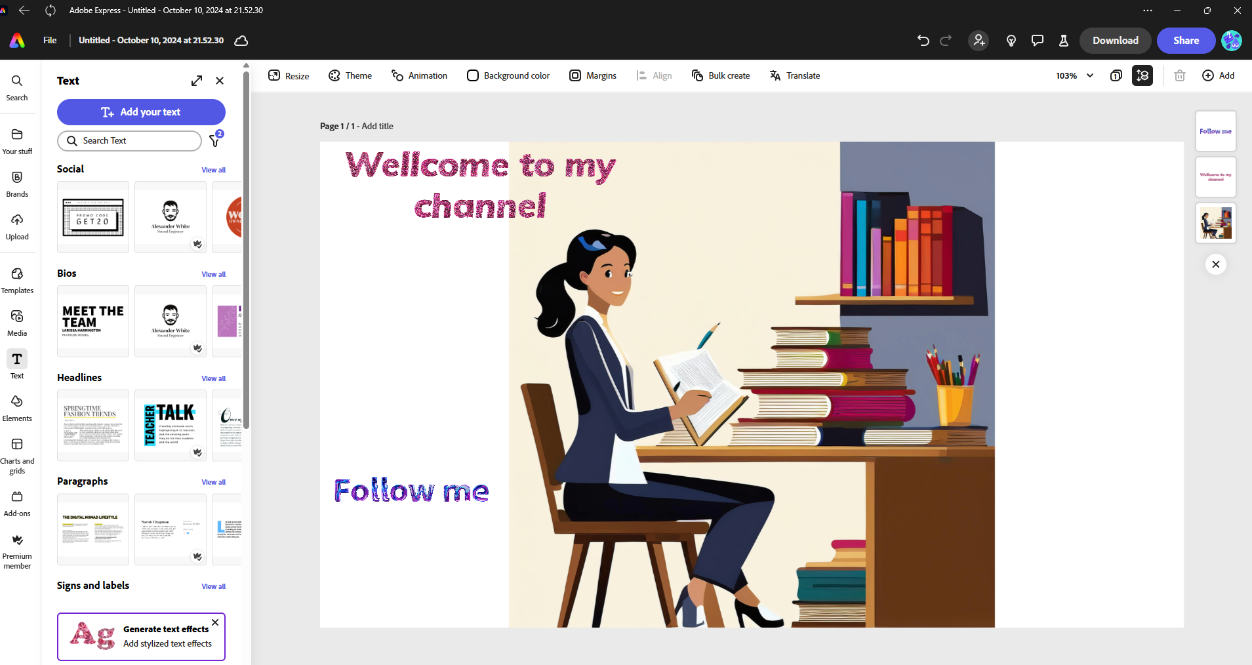The height and width of the screenshot is (665, 1252).
Task: Delete page with the trash icon
Action: 1180,75
